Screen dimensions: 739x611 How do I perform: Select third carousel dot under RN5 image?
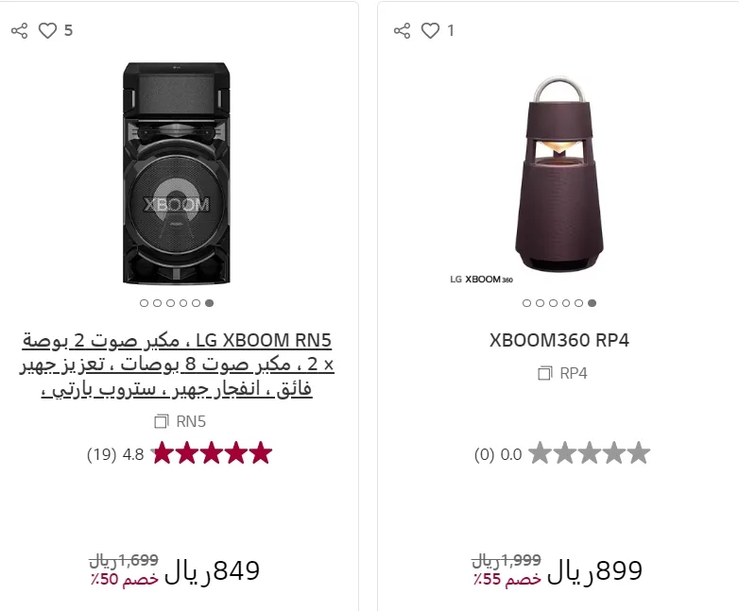click(x=170, y=303)
